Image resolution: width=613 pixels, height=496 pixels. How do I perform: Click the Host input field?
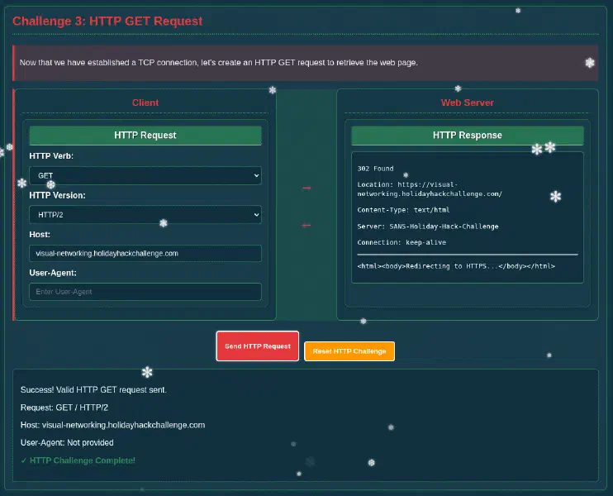145,253
